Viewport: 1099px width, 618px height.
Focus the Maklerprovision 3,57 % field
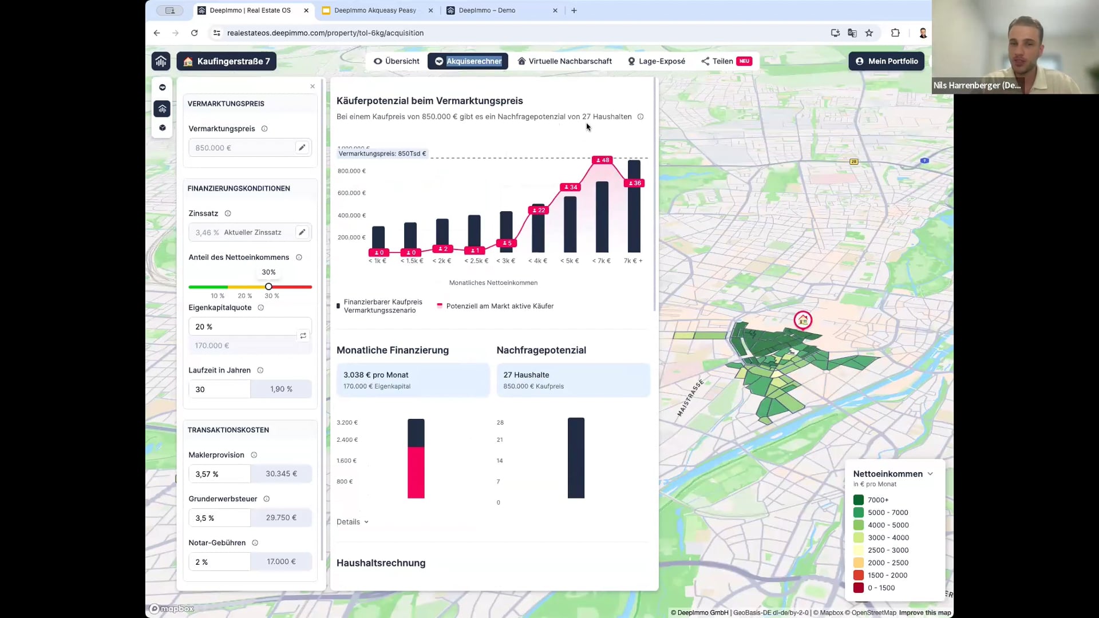click(219, 474)
